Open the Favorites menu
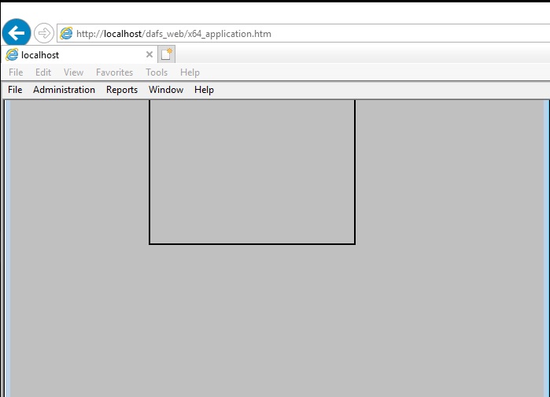 114,72
